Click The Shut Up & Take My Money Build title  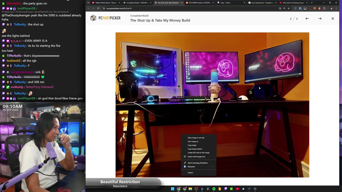tap(160, 20)
